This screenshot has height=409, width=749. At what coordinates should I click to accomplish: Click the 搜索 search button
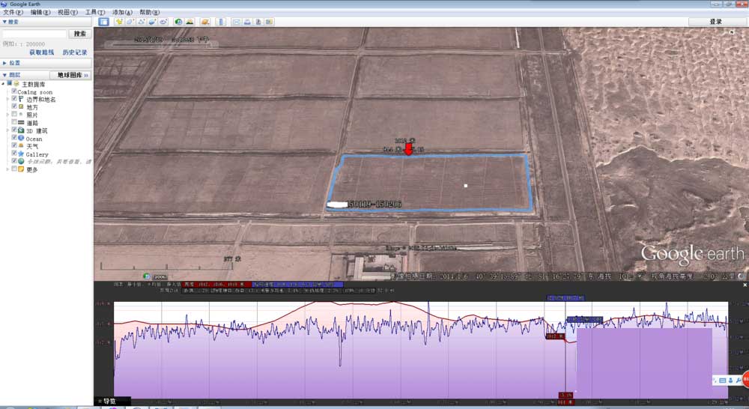[80, 34]
